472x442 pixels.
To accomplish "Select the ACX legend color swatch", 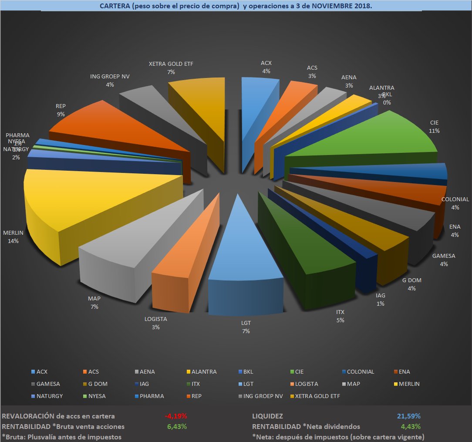I will [33, 372].
